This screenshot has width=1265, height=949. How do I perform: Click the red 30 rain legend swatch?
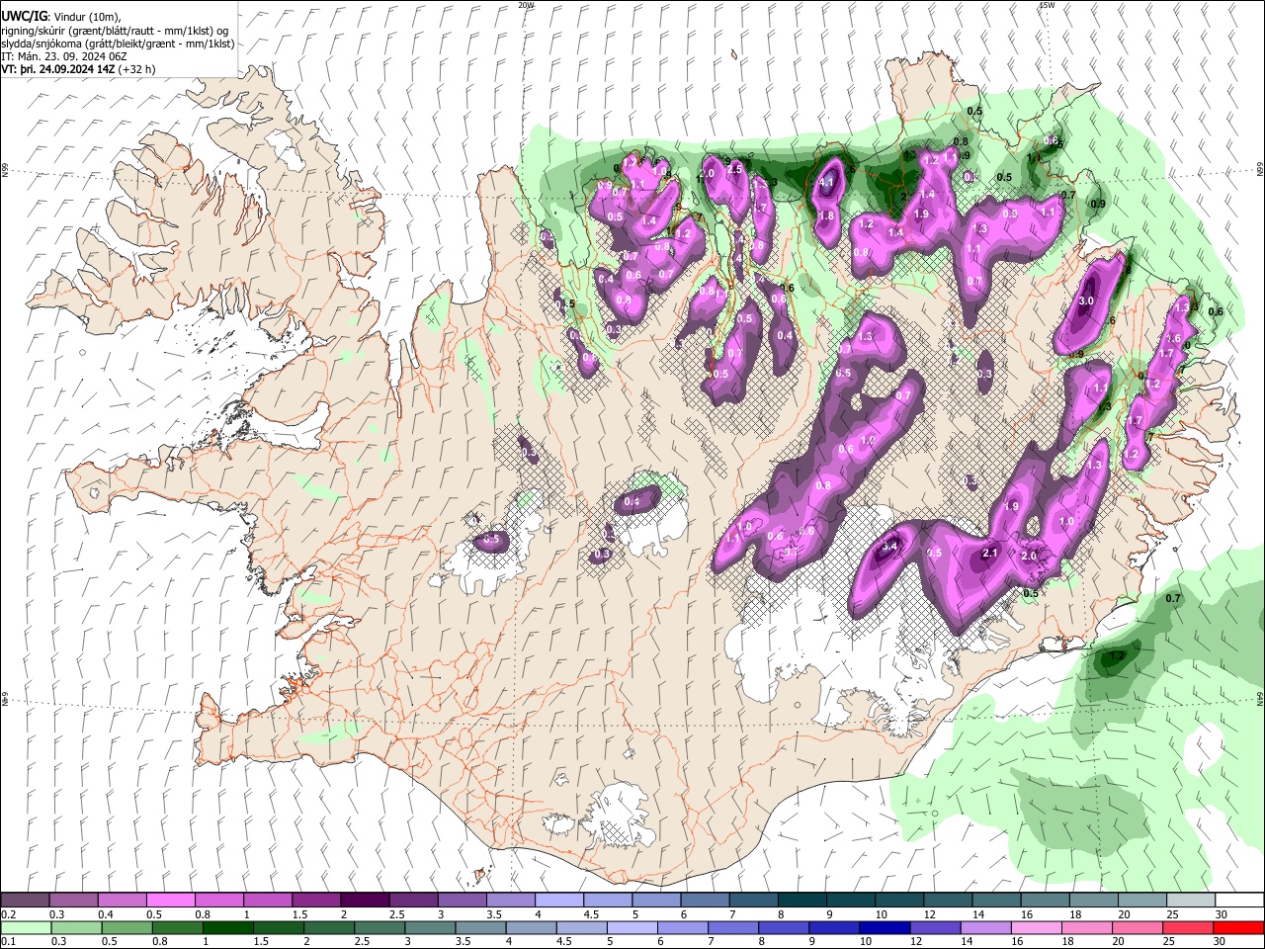tap(1238, 927)
